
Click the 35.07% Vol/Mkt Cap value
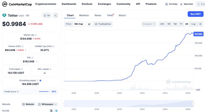click(x=45, y=50)
